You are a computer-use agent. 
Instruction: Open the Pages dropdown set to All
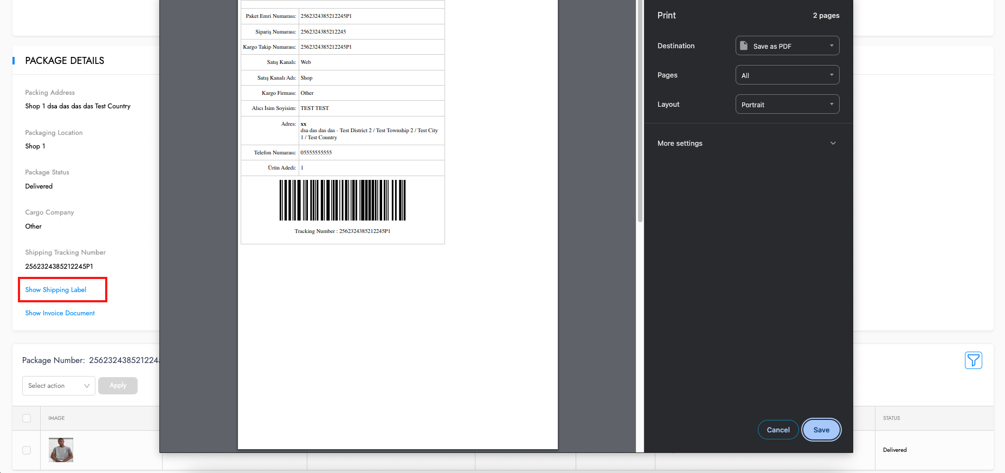(787, 75)
